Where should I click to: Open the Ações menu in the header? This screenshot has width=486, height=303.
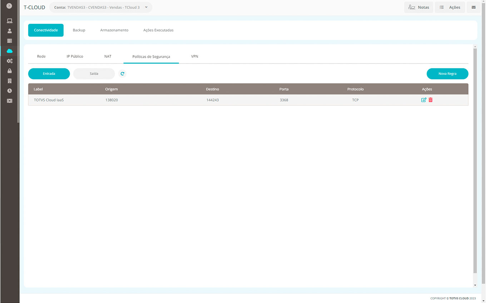coord(450,7)
